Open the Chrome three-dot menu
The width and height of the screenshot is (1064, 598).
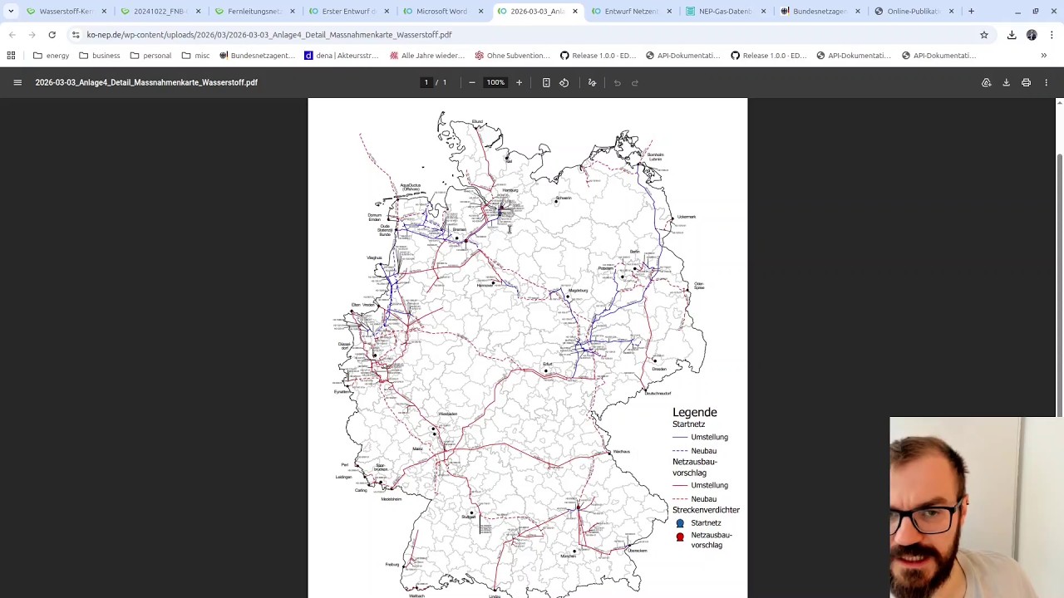(x=1052, y=35)
